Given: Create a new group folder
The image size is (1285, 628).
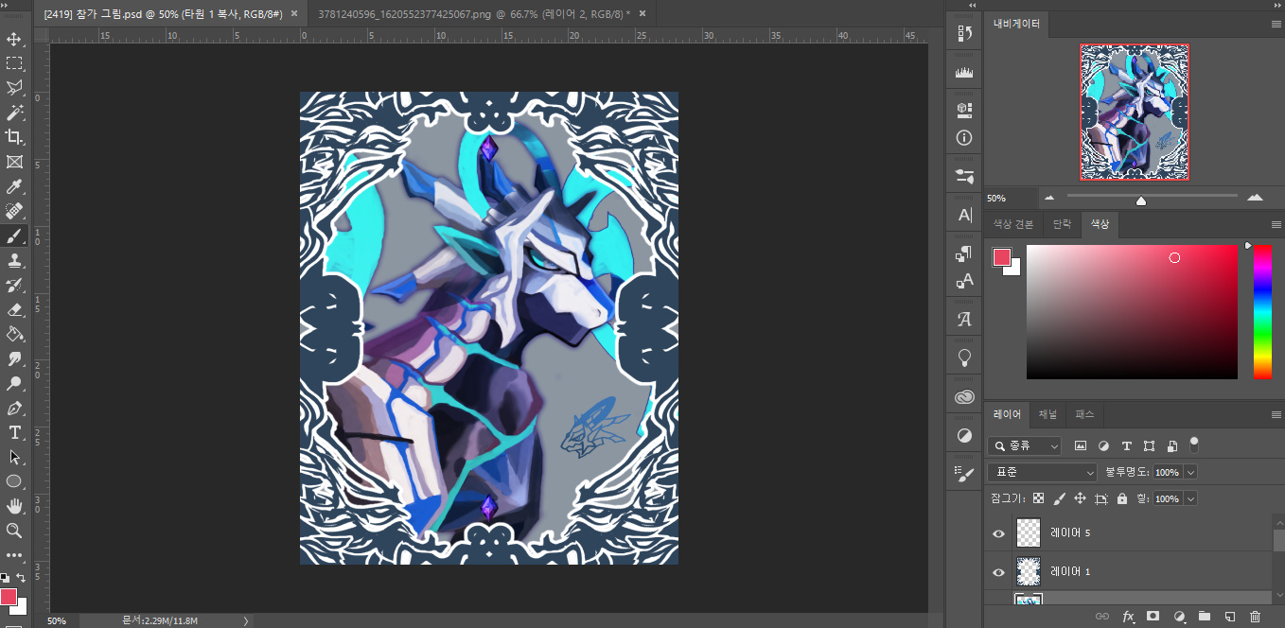Looking at the screenshot, I should pos(1204,616).
